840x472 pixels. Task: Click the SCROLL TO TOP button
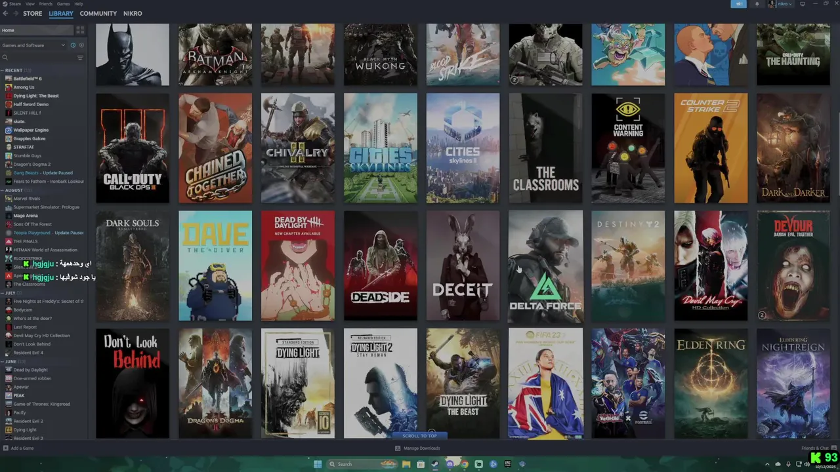tap(419, 436)
